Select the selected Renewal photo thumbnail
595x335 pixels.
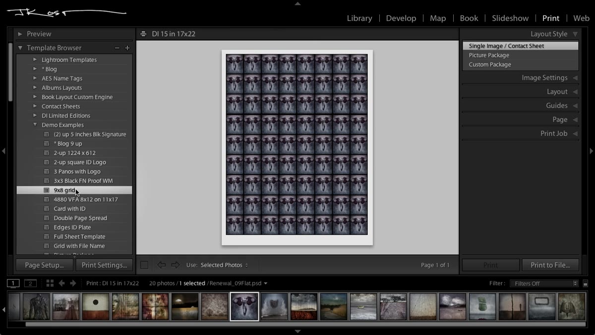244,307
